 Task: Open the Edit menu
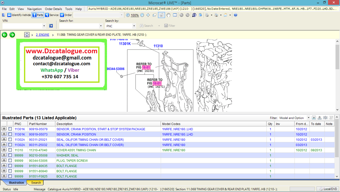(x=12, y=9)
